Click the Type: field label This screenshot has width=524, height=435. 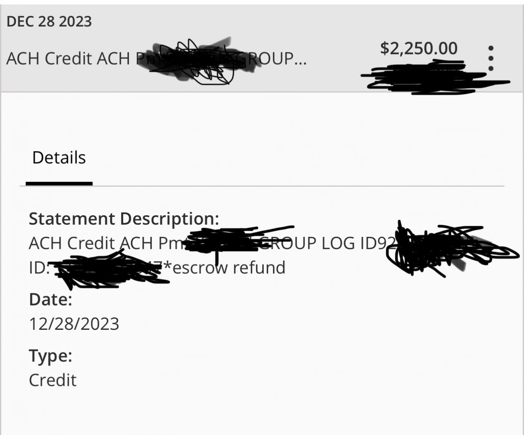[50, 356]
